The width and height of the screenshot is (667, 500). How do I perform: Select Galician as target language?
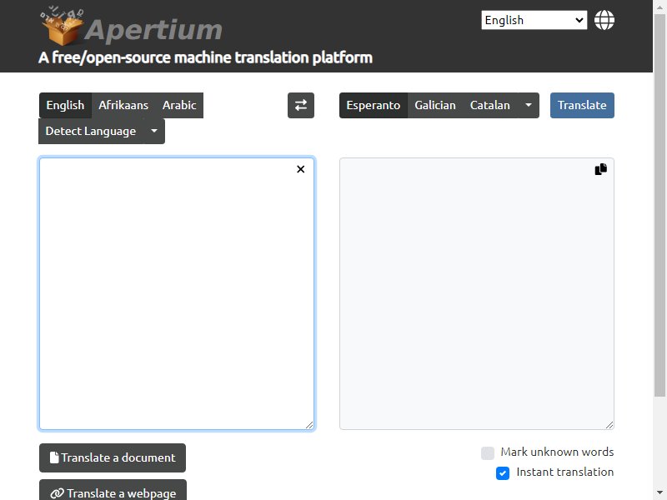pos(434,106)
